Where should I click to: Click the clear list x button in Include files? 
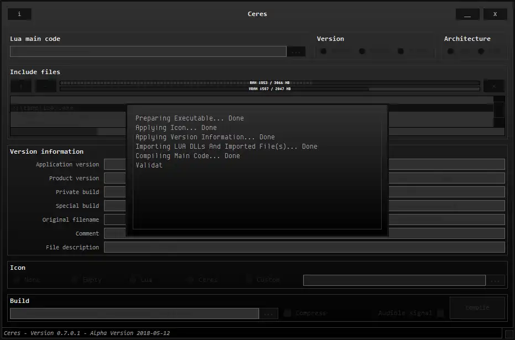[493, 86]
